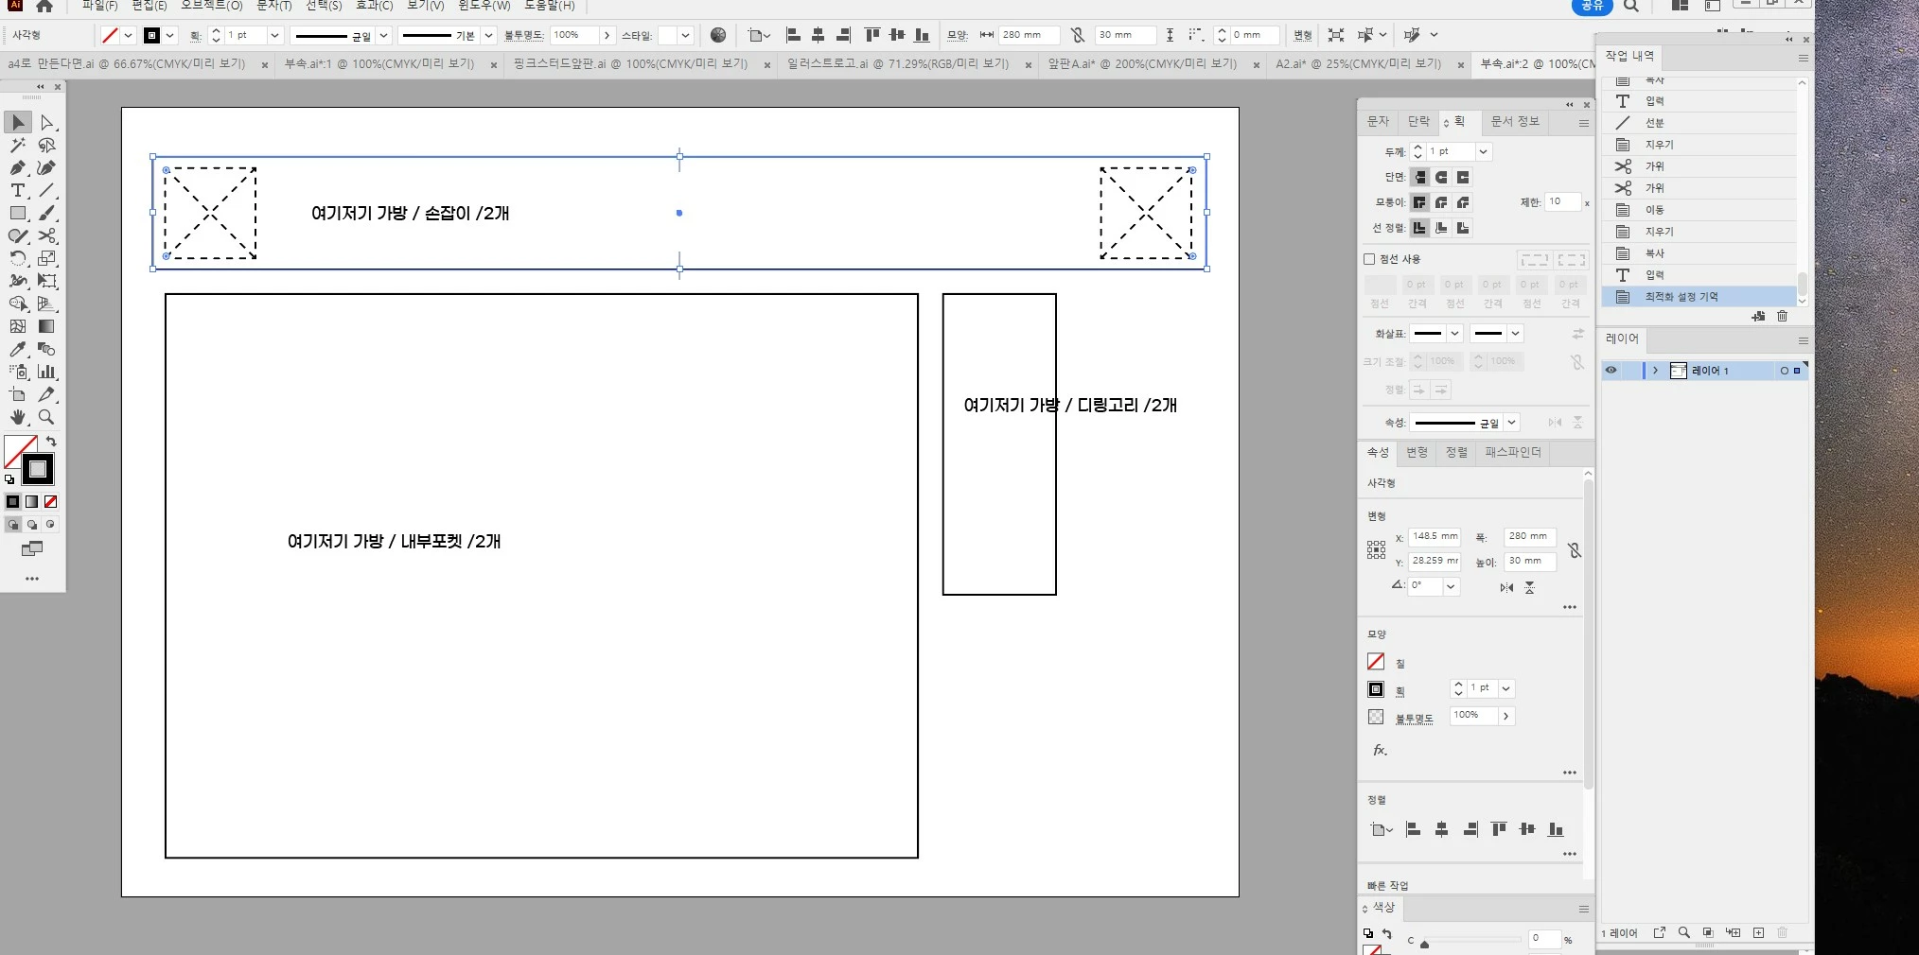The image size is (1919, 955).
Task: Select the Paintbrush tool
Action: click(46, 214)
